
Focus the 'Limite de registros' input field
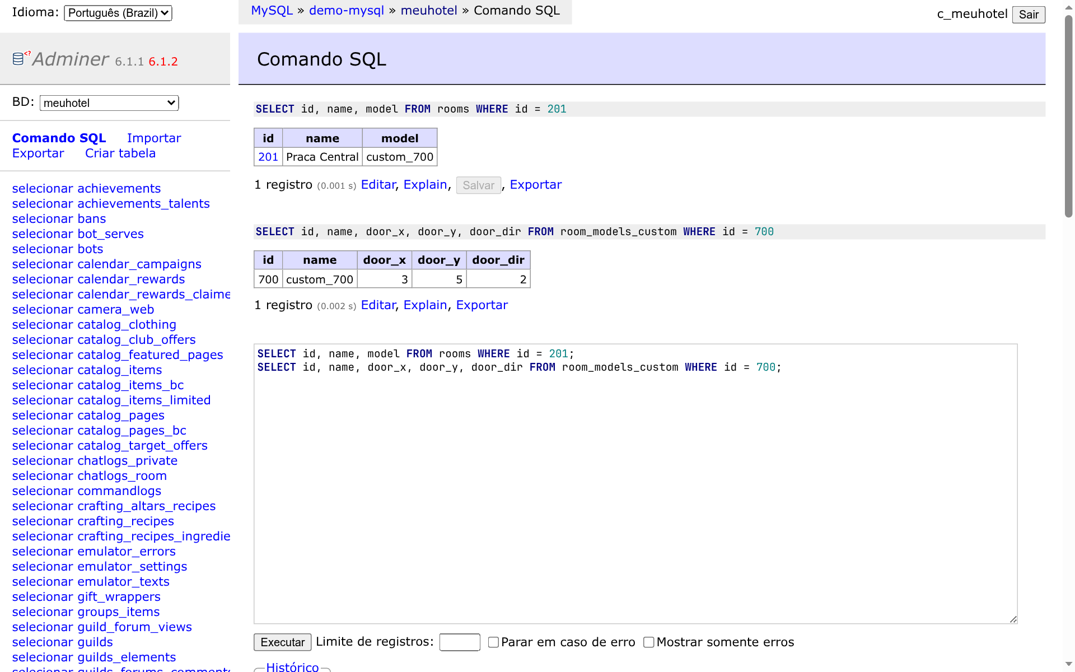click(460, 642)
